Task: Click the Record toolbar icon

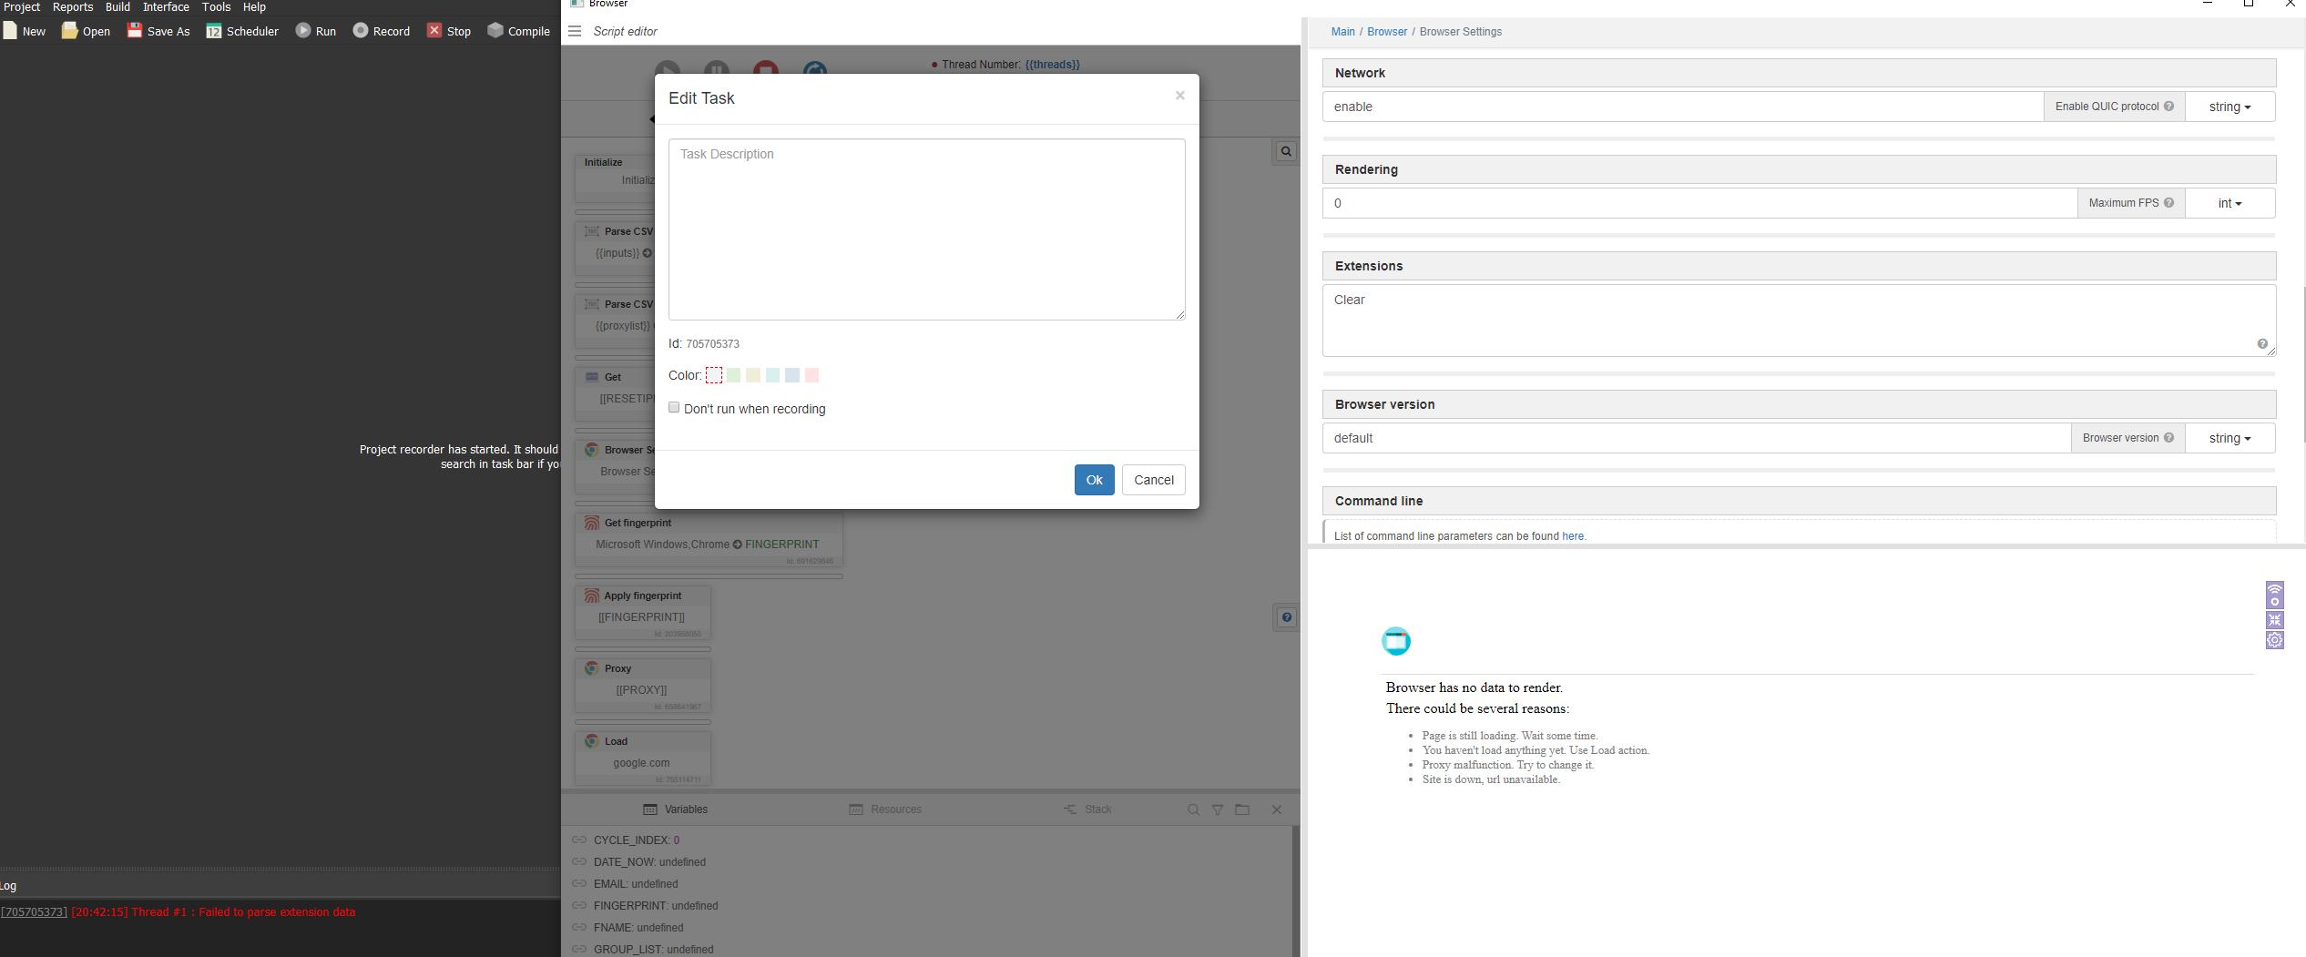Action: (361, 31)
